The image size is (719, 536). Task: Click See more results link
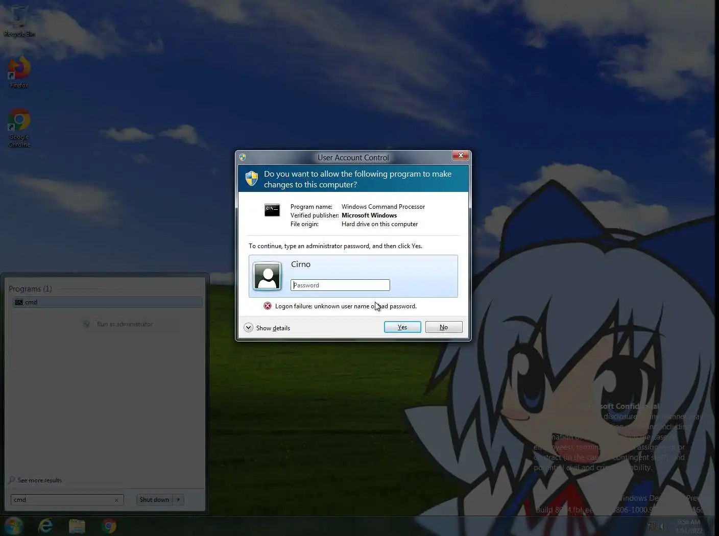click(35, 480)
